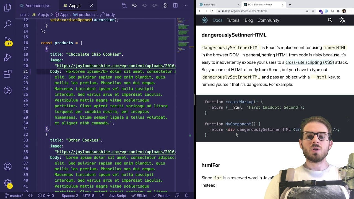The width and height of the screenshot is (354, 199).
Task: Open Source Control with 187 badge
Action: pyautogui.click(x=8, y=41)
